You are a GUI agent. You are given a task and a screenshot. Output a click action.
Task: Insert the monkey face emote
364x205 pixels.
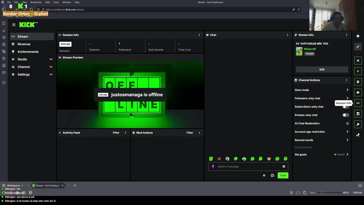click(269, 159)
